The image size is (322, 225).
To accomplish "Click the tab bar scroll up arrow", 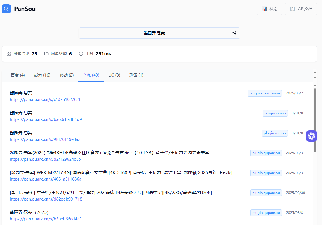I will click(x=315, y=72).
